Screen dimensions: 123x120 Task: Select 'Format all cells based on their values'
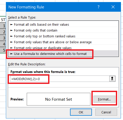[63, 25]
